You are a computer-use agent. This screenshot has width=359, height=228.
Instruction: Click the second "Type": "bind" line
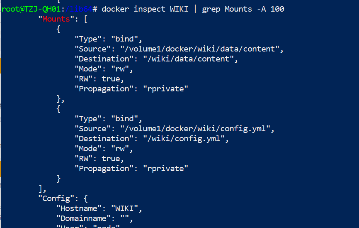coord(109,119)
